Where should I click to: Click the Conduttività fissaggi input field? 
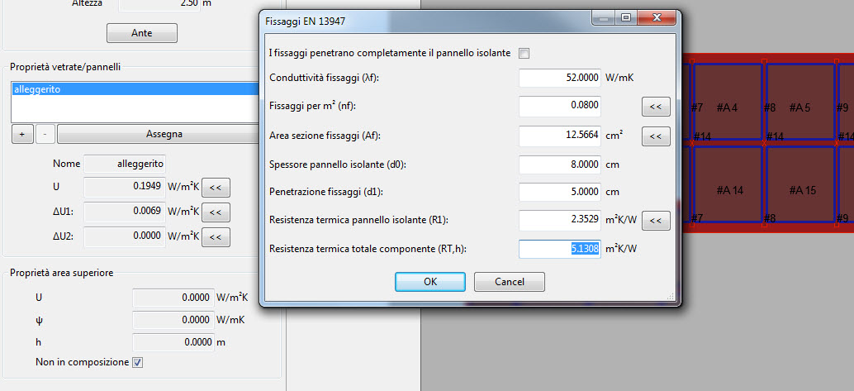(559, 78)
